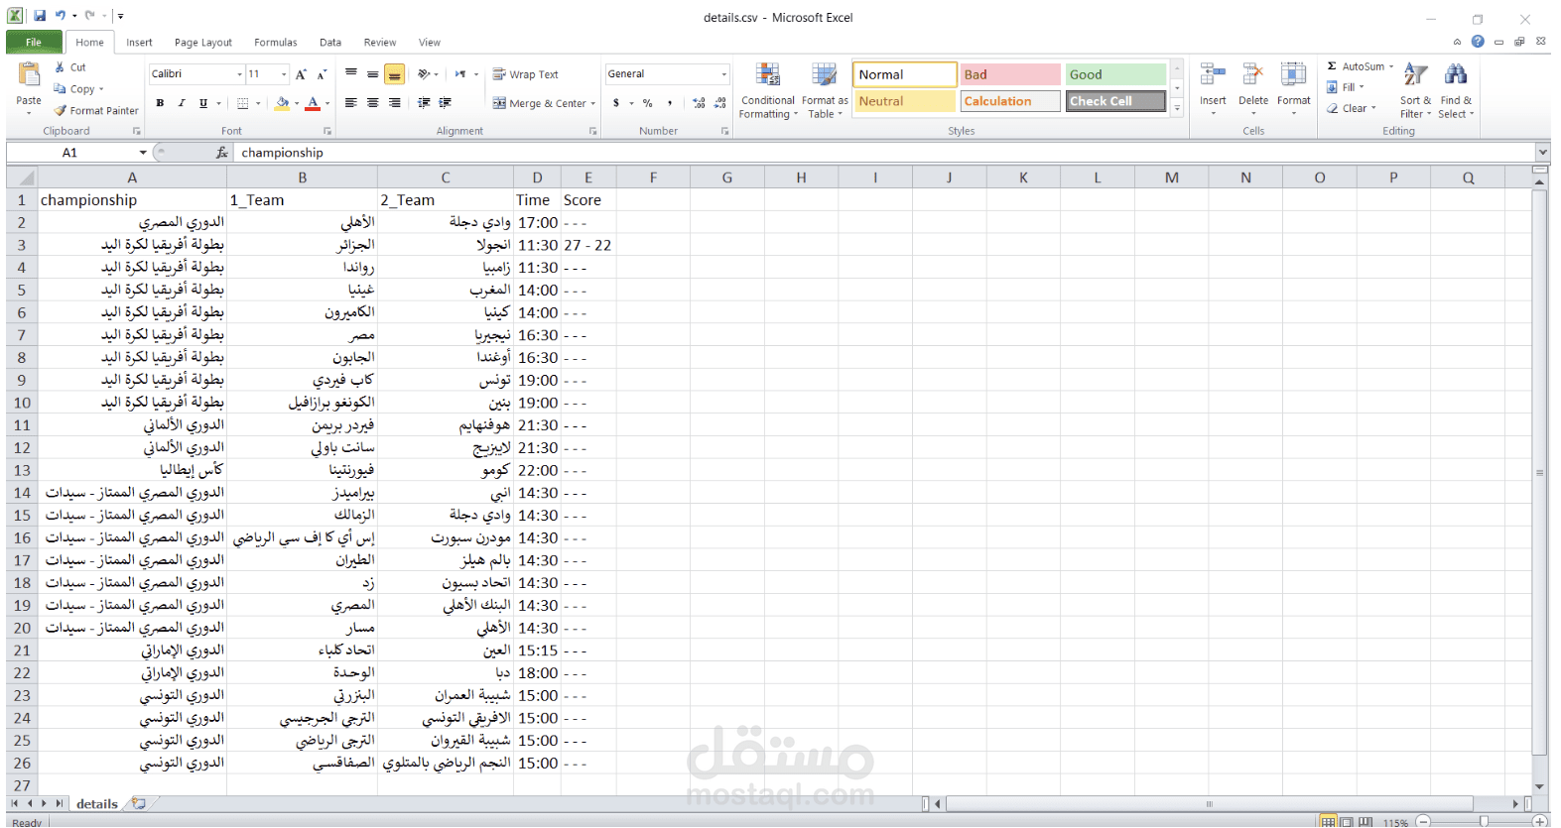This screenshot has width=1561, height=828.
Task: Open the Sort & Filter menu
Action: [1416, 91]
